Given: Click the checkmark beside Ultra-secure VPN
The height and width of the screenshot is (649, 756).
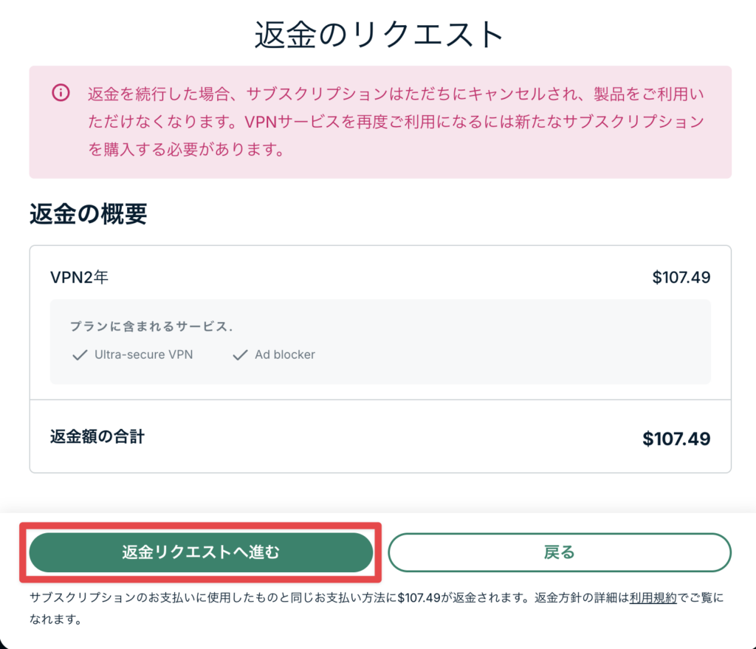Looking at the screenshot, I should coord(78,355).
